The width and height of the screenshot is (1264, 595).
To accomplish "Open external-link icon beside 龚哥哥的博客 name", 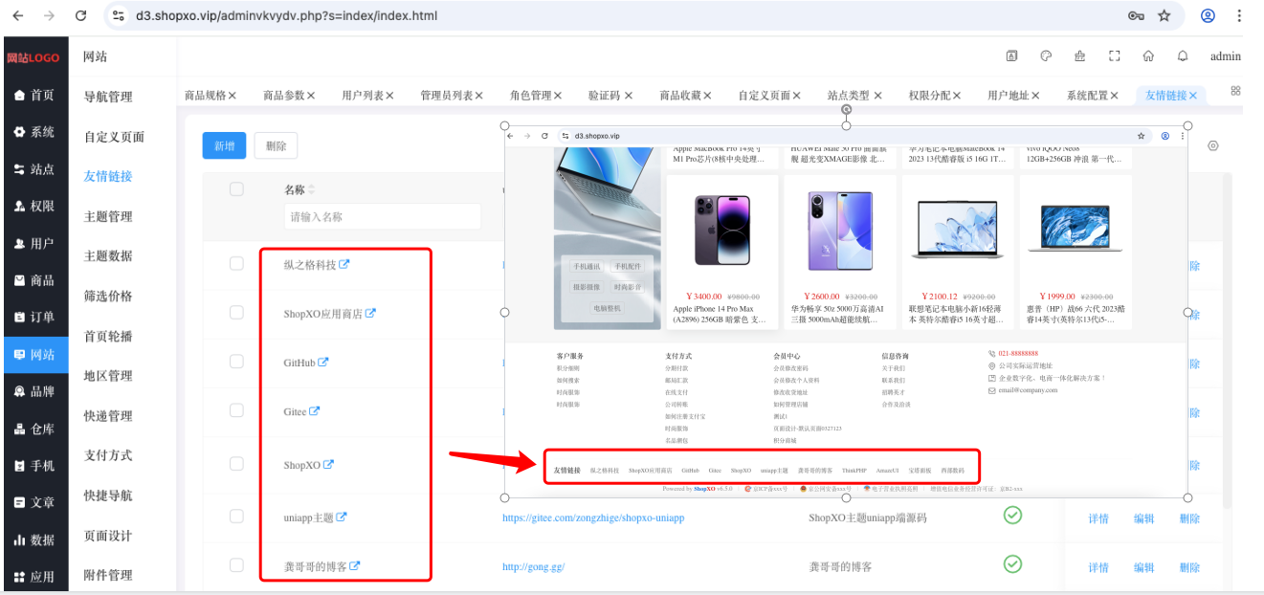I will 355,566.
